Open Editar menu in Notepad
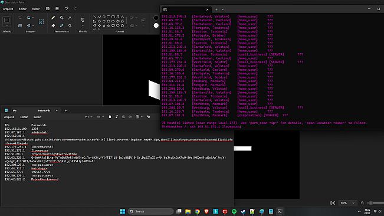This screenshot has width=384, height=216. (24, 117)
